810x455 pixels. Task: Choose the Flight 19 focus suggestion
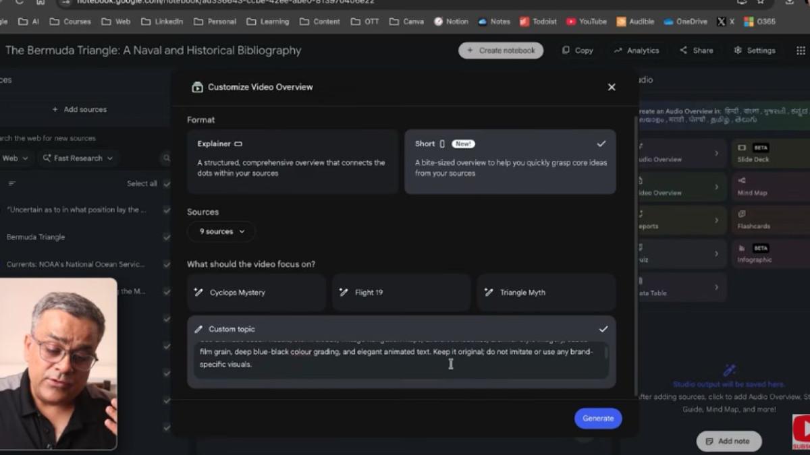coord(401,293)
